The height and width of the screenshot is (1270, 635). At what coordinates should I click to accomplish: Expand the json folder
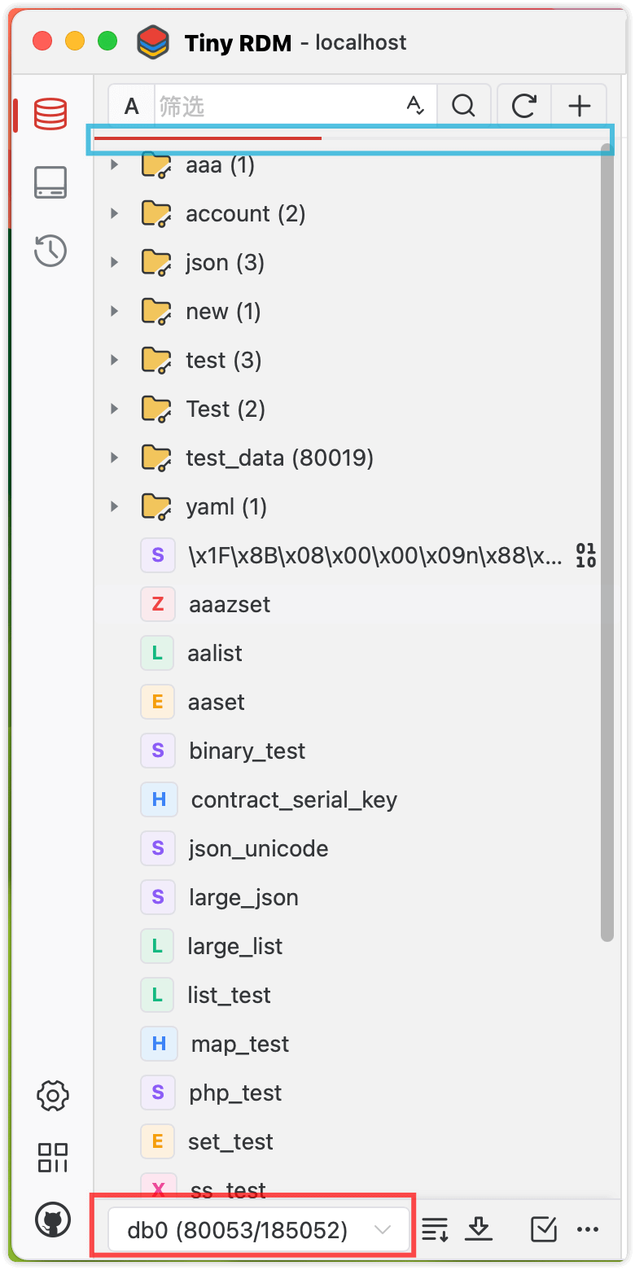pyautogui.click(x=113, y=262)
